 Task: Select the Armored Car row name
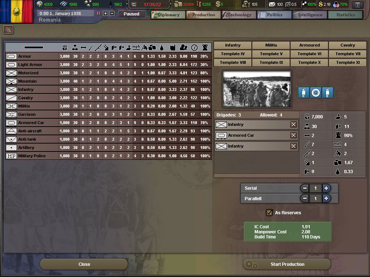pos(31,123)
